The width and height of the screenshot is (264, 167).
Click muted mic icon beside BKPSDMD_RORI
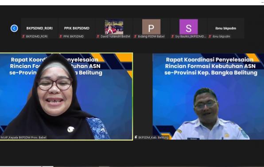click(23, 36)
